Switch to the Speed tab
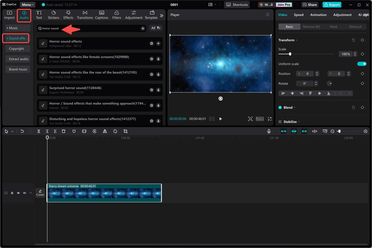 click(x=298, y=15)
